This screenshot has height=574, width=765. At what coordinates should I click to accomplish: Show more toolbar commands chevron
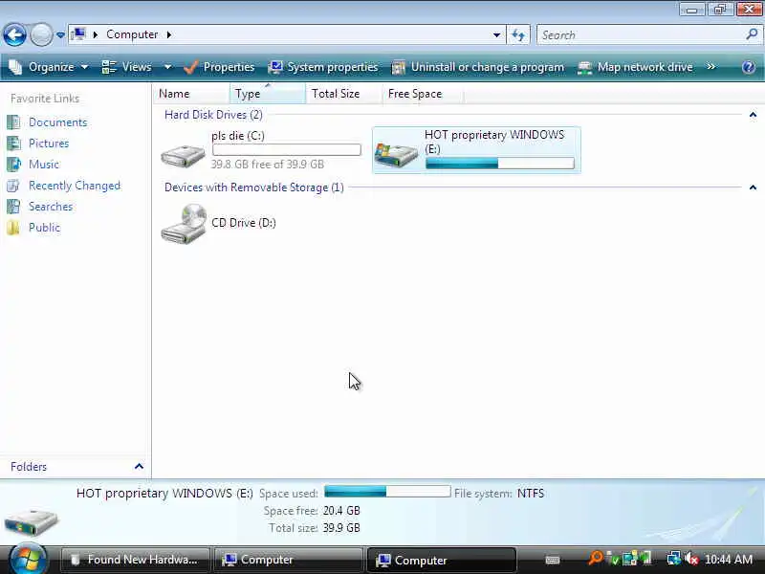(x=710, y=66)
